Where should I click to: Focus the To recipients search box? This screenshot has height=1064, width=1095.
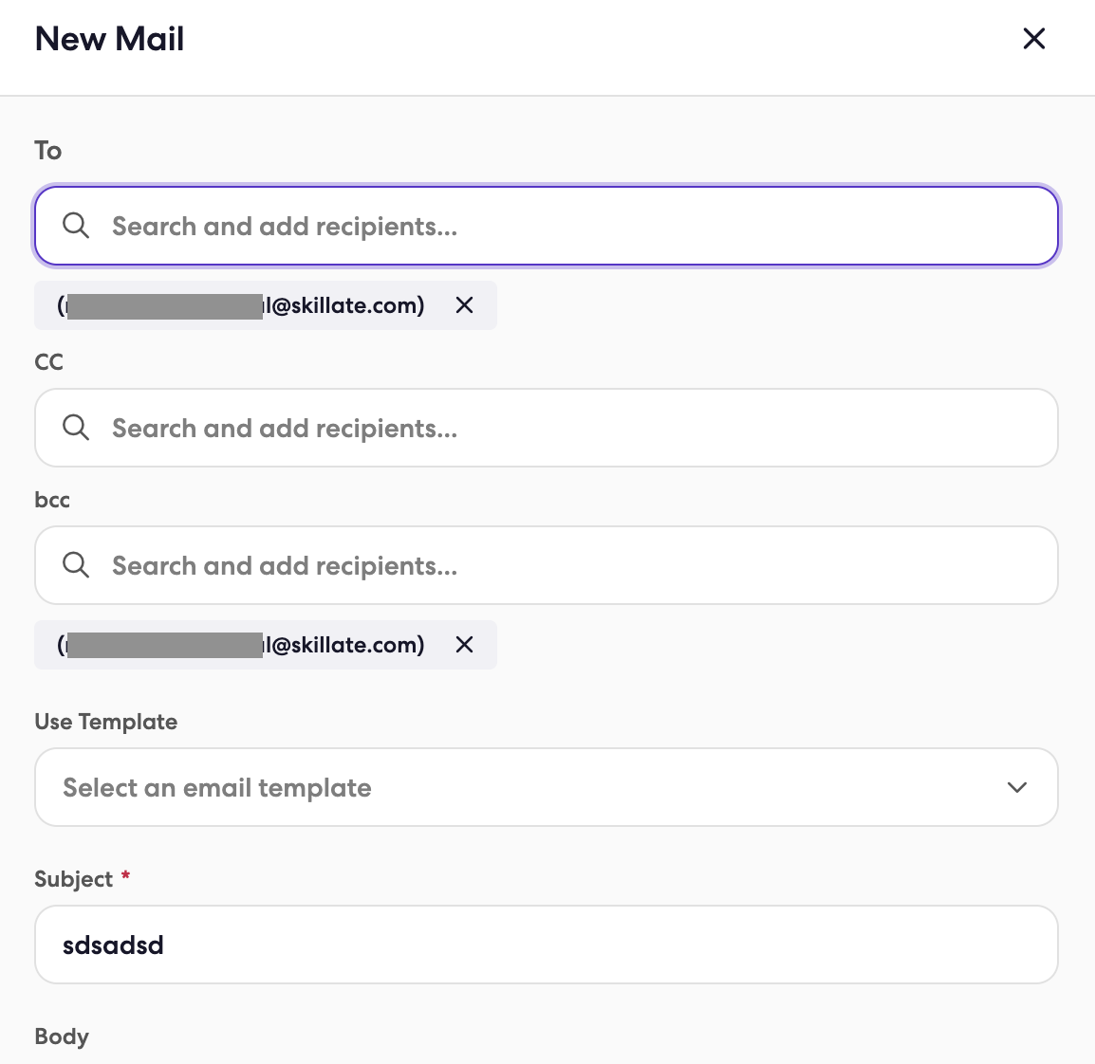(547, 226)
